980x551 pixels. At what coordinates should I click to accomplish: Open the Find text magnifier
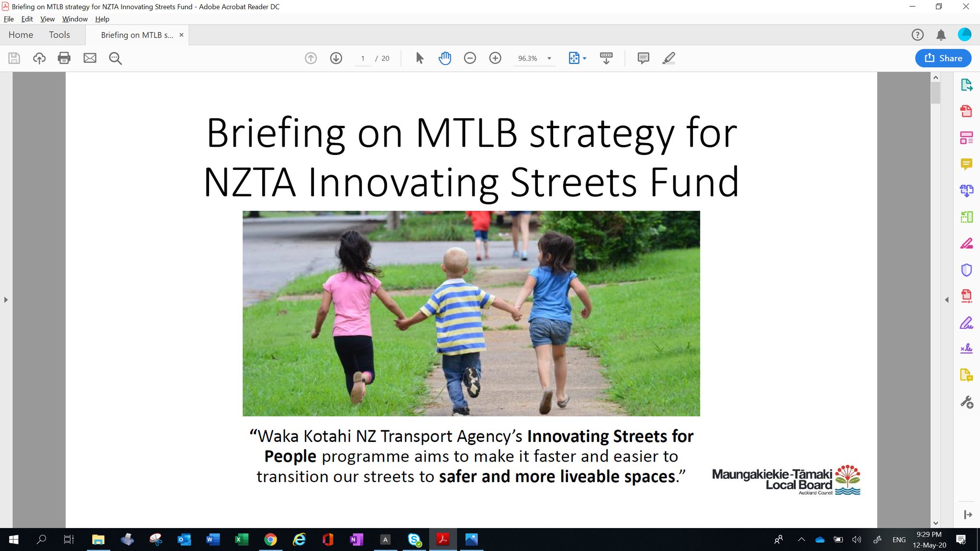[115, 58]
